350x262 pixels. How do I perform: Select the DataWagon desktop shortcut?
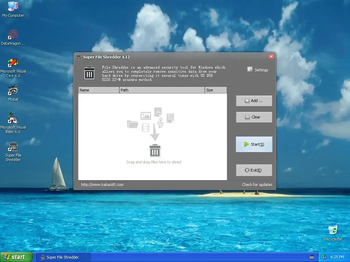(13, 38)
